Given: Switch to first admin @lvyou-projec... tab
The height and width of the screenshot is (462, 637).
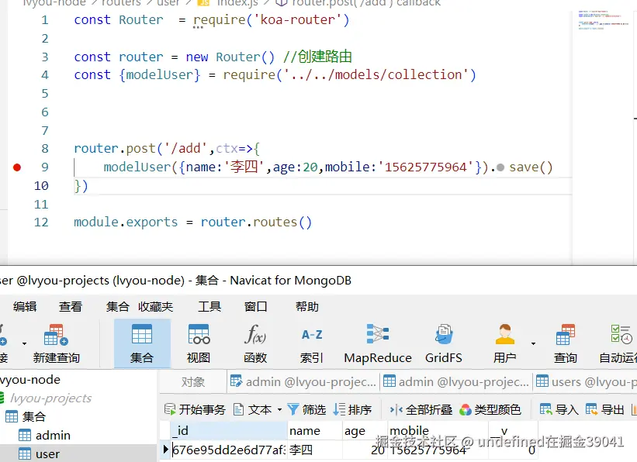Looking at the screenshot, I should (303, 382).
